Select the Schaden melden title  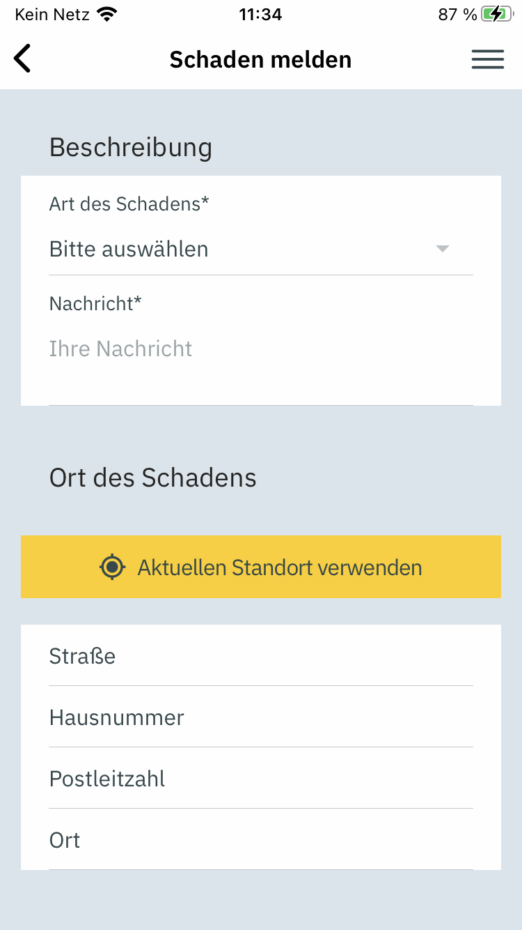pyautogui.click(x=260, y=59)
